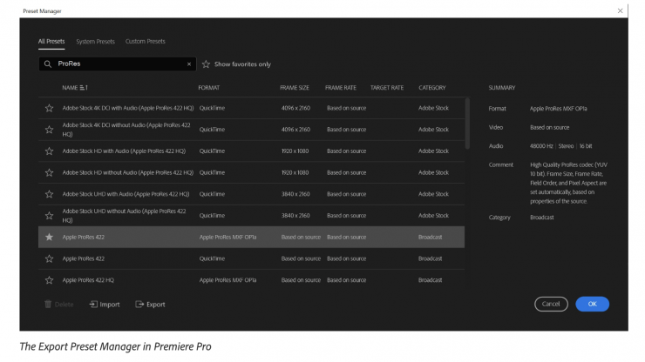Select the All Presets tab
The width and height of the screenshot is (645, 362).
coord(51,41)
